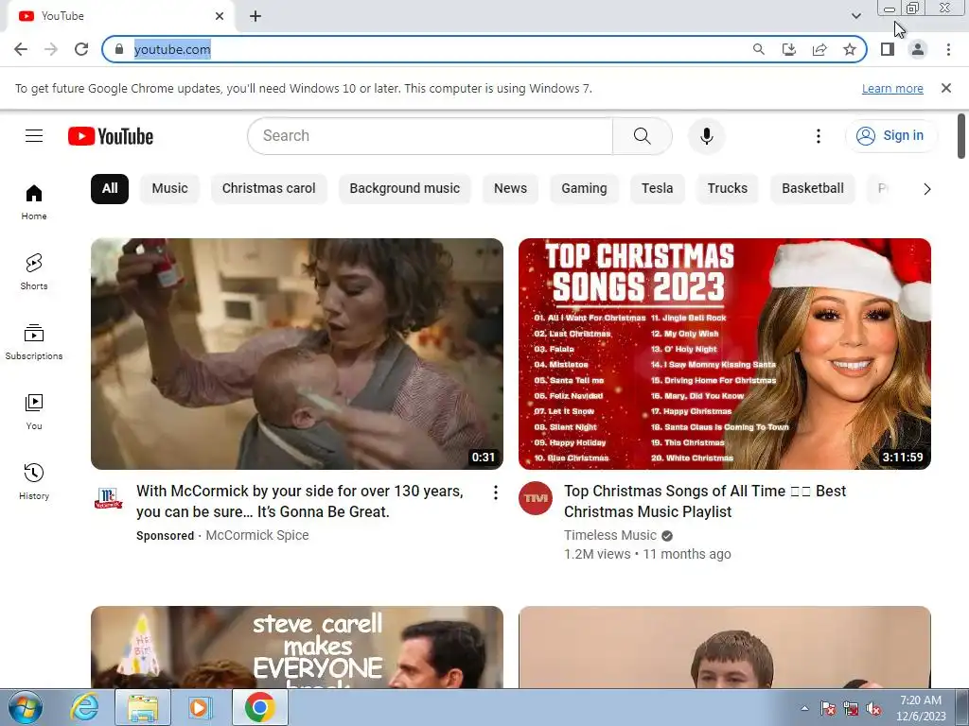The width and height of the screenshot is (969, 726).
Task: Click the page vertical scrollbar
Action: (961, 136)
